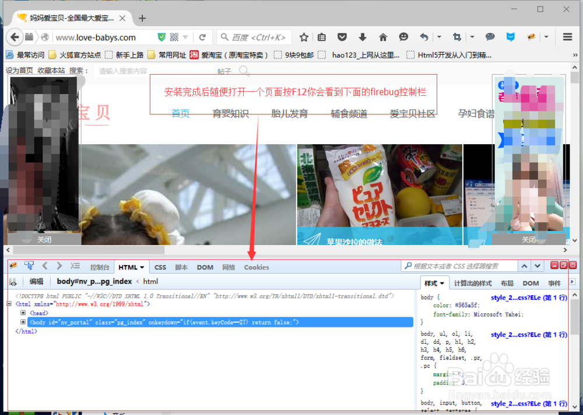Open the 布局 layout side tab
Image resolution: width=583 pixels, height=415 pixels.
[x=507, y=283]
